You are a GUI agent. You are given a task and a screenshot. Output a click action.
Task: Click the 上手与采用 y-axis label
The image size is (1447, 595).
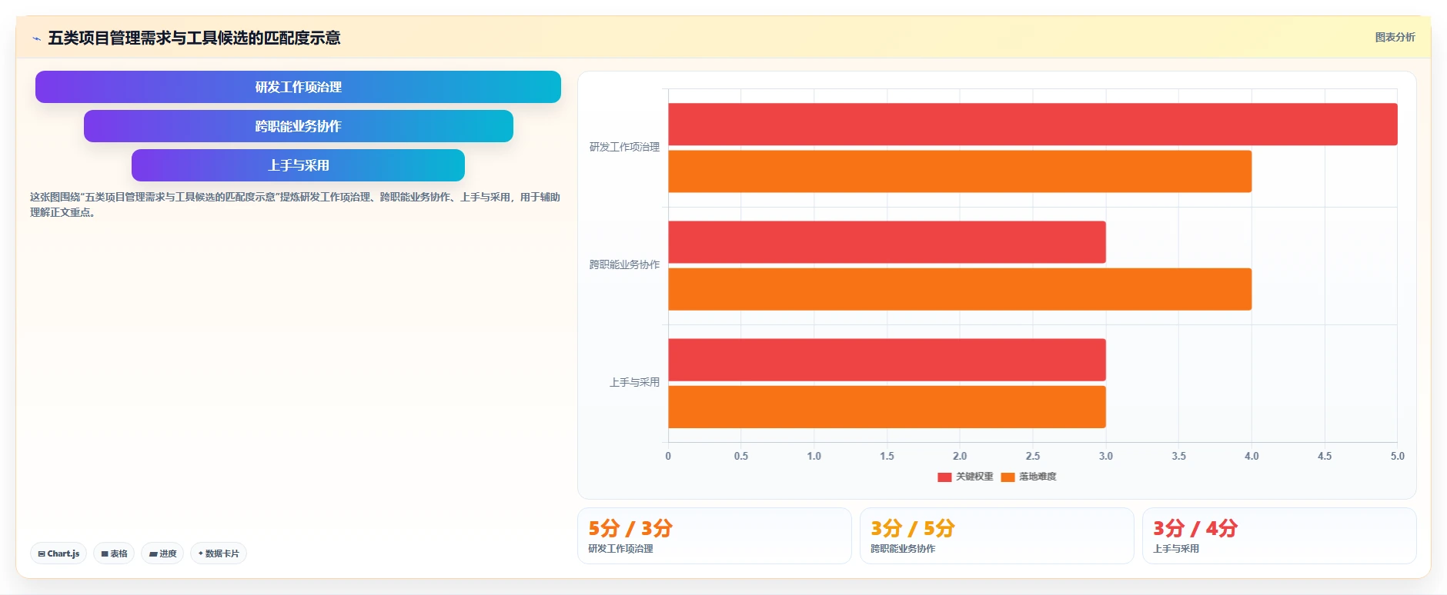point(634,382)
